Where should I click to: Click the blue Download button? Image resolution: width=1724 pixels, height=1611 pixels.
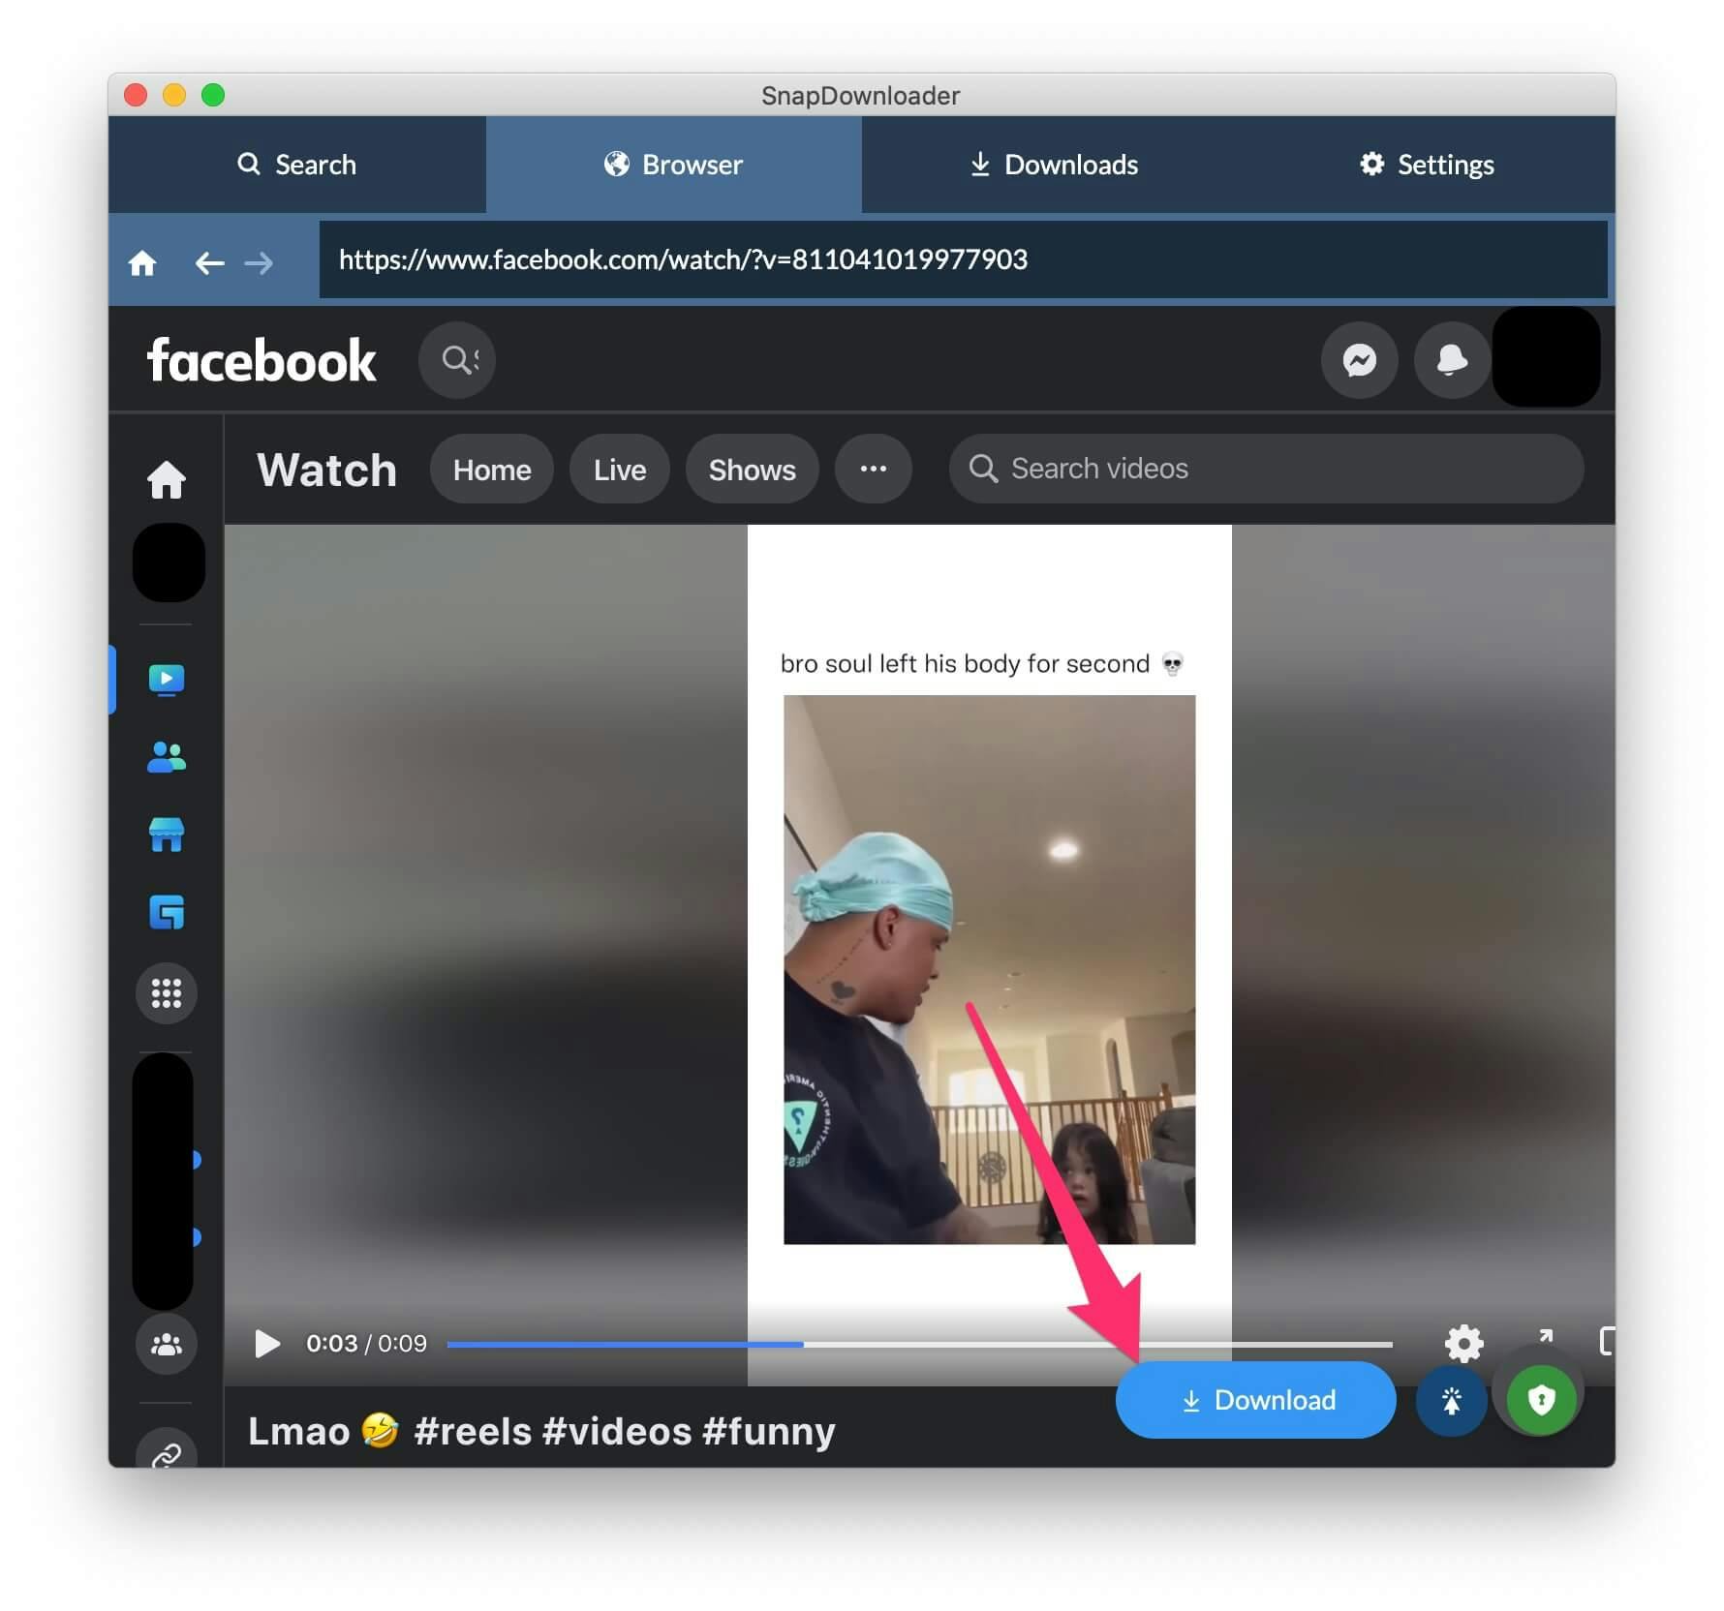pyautogui.click(x=1256, y=1400)
